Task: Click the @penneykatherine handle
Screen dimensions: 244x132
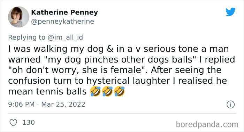Action: [x=62, y=22]
